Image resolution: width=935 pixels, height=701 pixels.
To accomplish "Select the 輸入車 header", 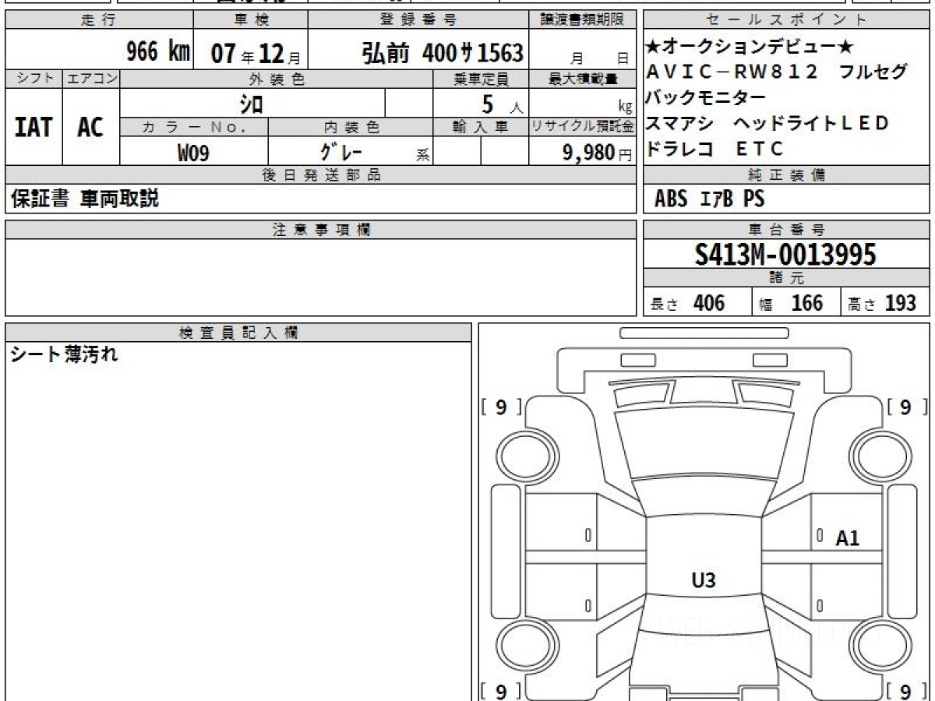I will pyautogui.click(x=481, y=126).
